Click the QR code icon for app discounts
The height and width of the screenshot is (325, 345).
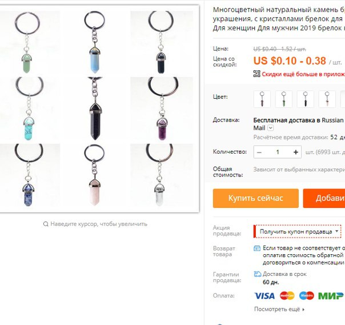click(x=256, y=74)
